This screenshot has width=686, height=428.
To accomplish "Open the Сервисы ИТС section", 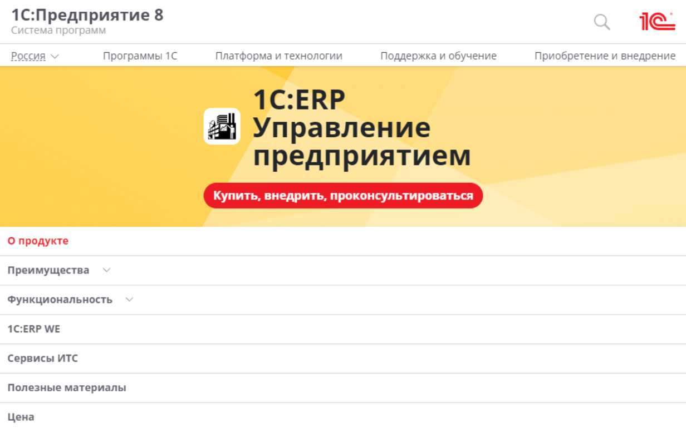I will [x=42, y=359].
